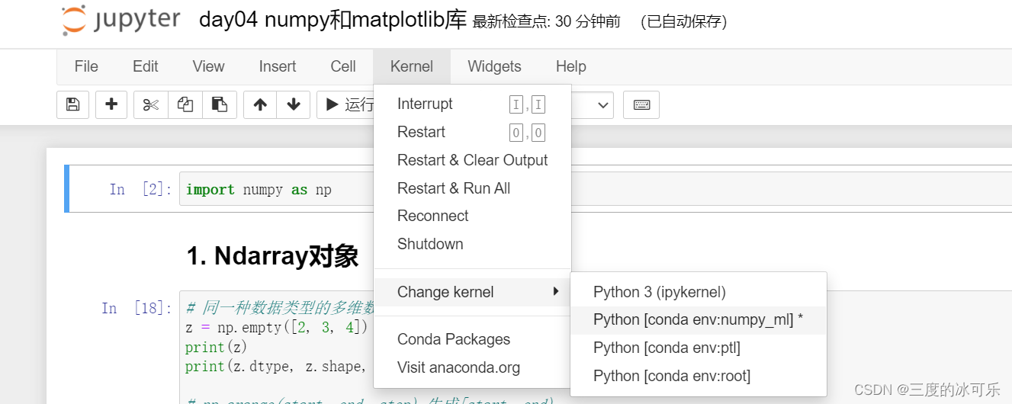Click the Jupyter logo
The width and height of the screenshot is (1012, 404).
tap(120, 21)
